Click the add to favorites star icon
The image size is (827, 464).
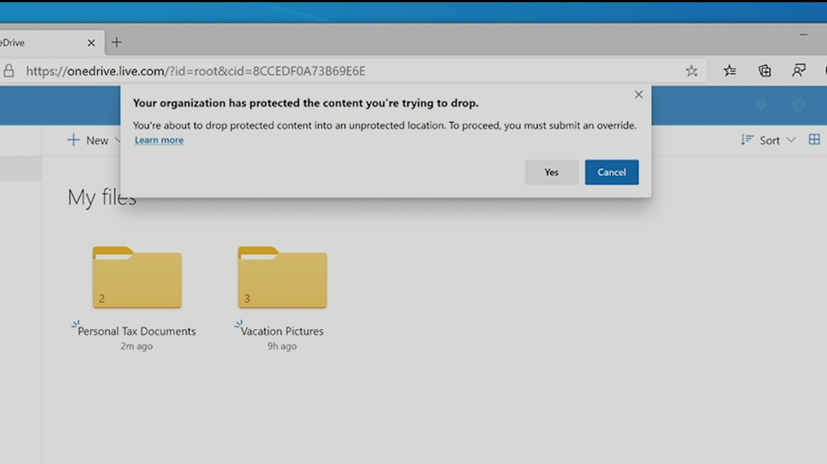(x=691, y=71)
